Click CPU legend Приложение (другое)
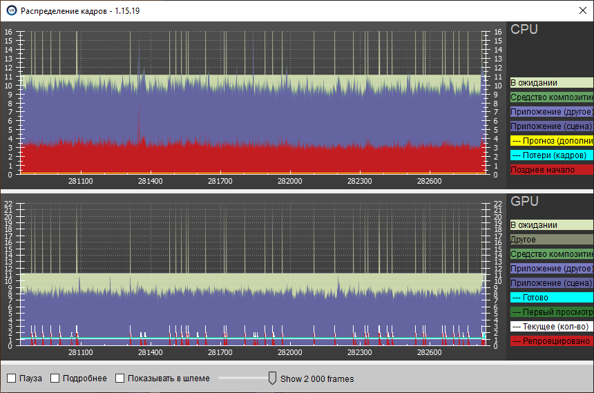 (552, 112)
